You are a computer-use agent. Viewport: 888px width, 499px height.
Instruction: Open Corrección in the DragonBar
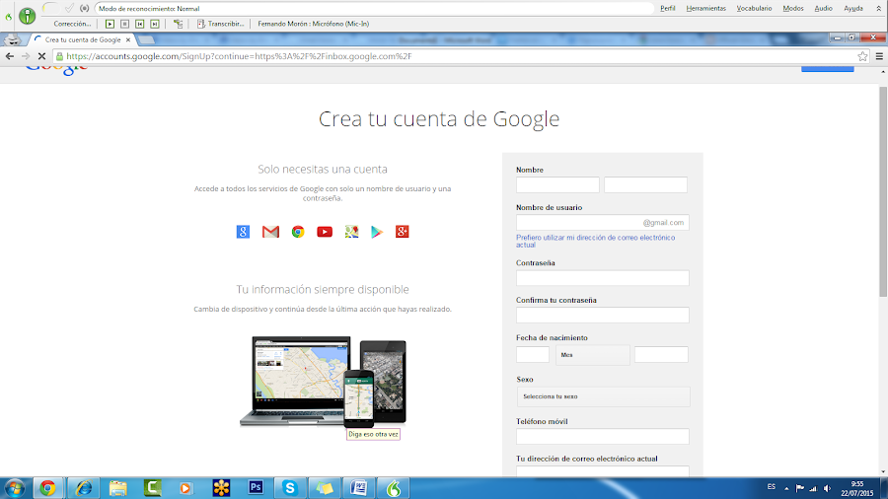tap(72, 24)
